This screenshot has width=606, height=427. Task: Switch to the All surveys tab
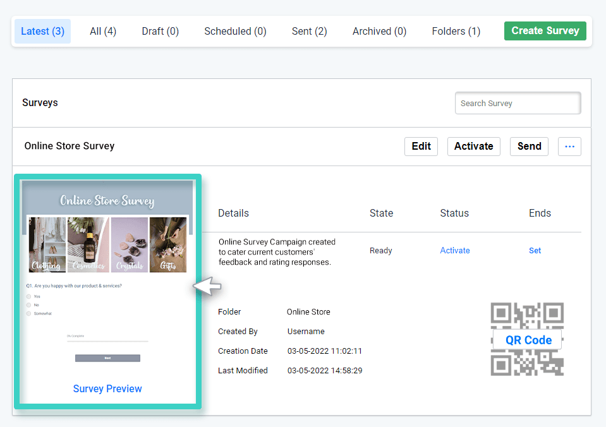[102, 31]
